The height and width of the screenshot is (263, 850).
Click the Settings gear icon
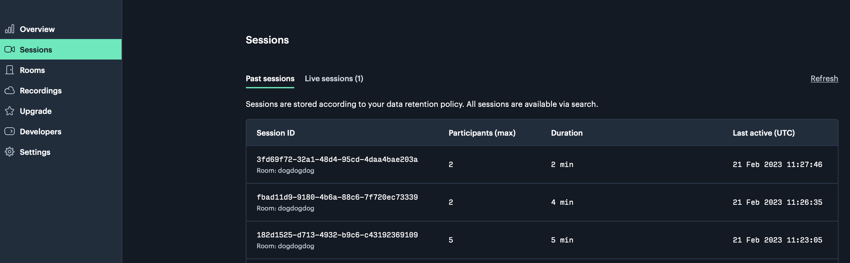point(10,152)
